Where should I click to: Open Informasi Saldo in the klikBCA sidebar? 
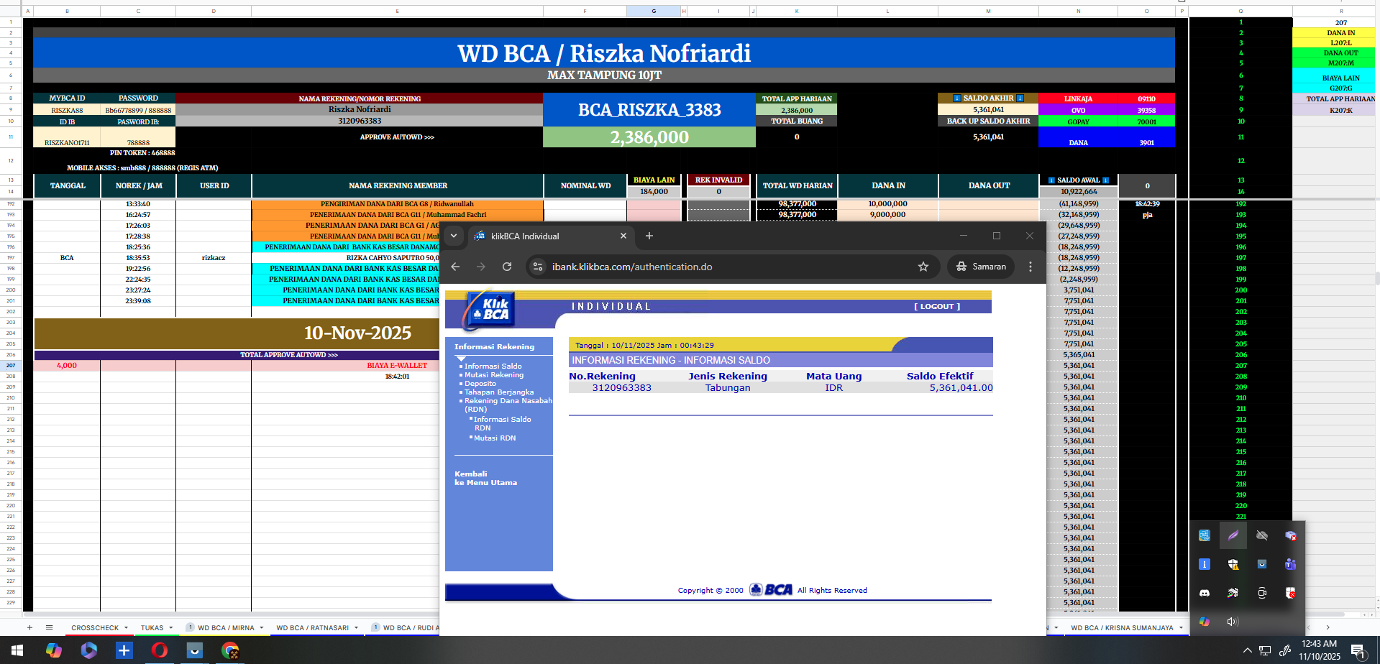pyautogui.click(x=493, y=366)
